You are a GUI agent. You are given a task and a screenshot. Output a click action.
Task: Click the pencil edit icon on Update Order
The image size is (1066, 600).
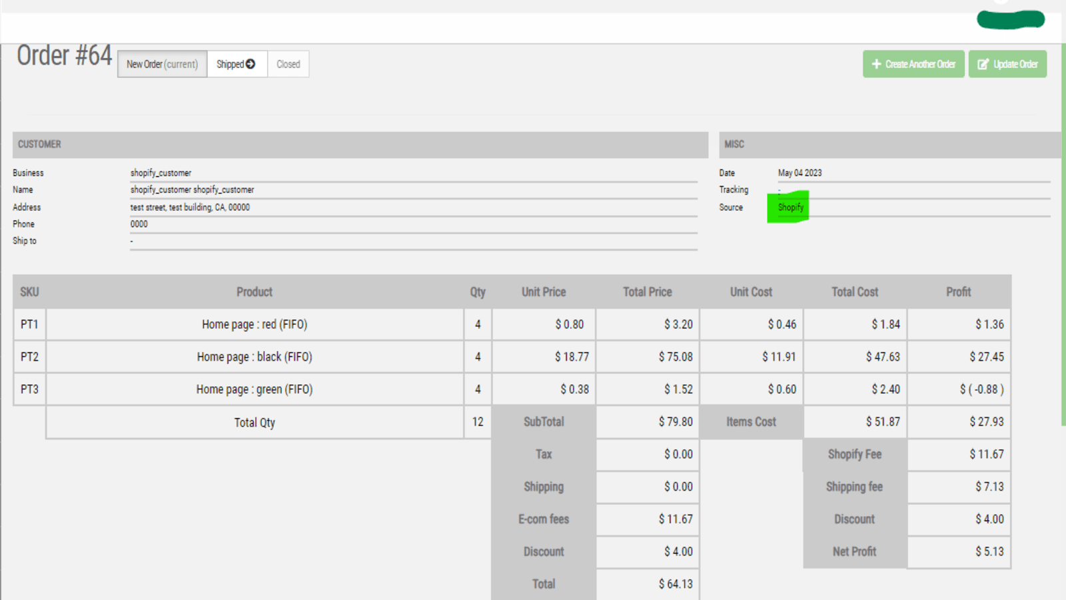[983, 64]
